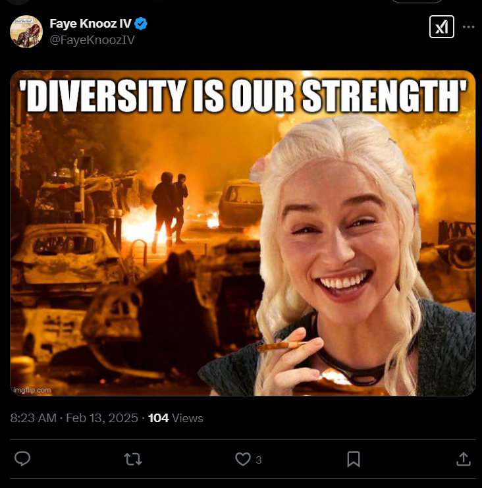Click the Faye Knooz IV display name
Screen dimensions: 482x488
(x=90, y=24)
